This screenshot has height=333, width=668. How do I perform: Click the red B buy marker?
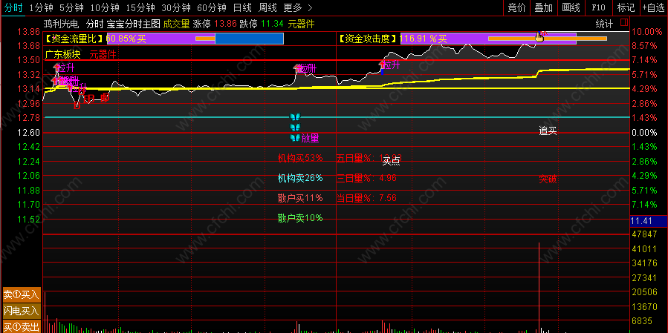pyautogui.click(x=77, y=105)
